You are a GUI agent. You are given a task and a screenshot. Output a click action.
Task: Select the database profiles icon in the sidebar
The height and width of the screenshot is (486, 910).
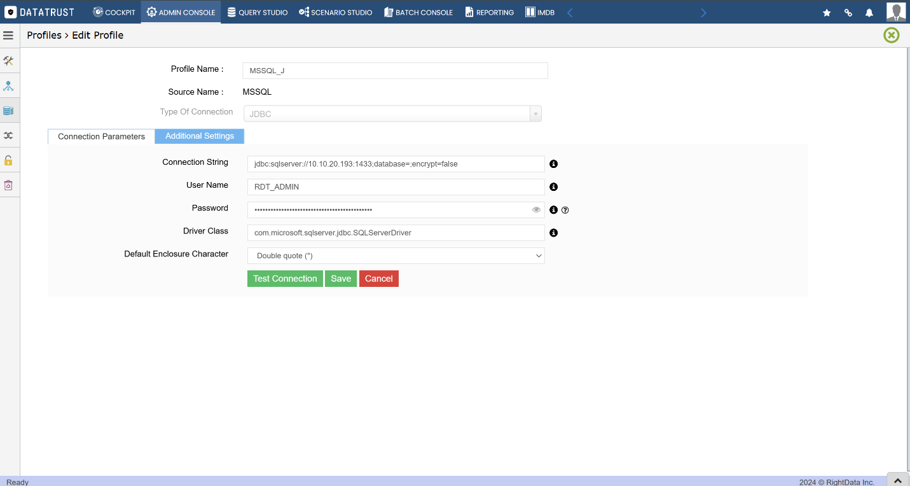[x=8, y=110]
